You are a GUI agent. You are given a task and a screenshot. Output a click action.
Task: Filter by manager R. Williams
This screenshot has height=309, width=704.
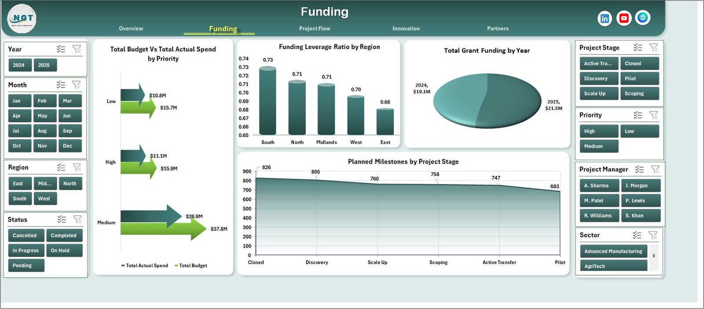click(599, 215)
